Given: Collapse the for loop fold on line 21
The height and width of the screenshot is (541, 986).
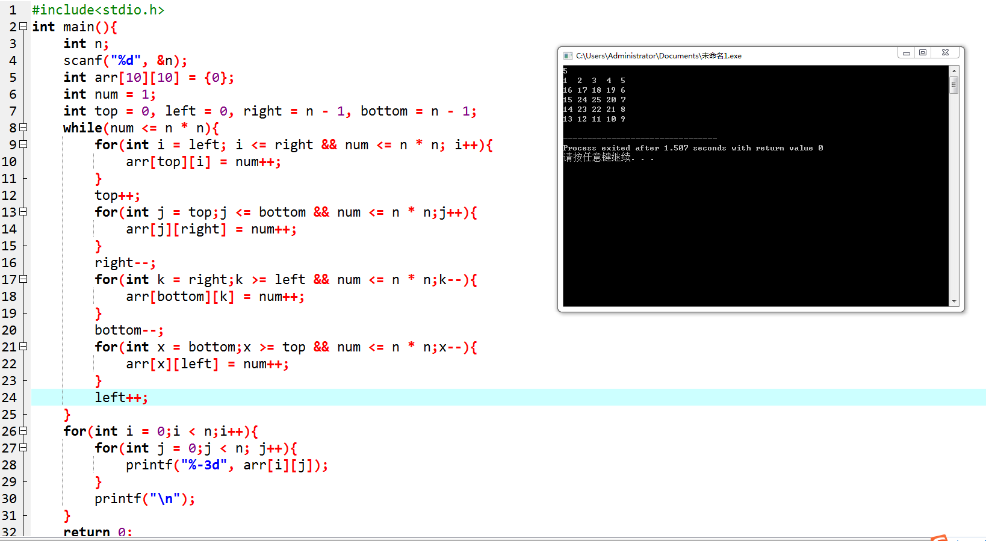Looking at the screenshot, I should 23,346.
